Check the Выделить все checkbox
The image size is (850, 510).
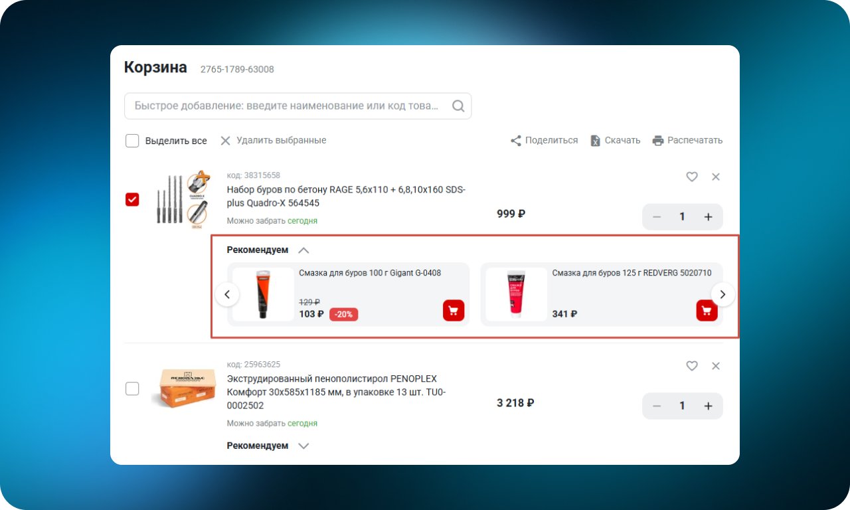[132, 141]
